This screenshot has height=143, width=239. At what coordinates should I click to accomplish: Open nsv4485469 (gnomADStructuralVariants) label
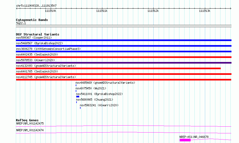click(x=105, y=83)
